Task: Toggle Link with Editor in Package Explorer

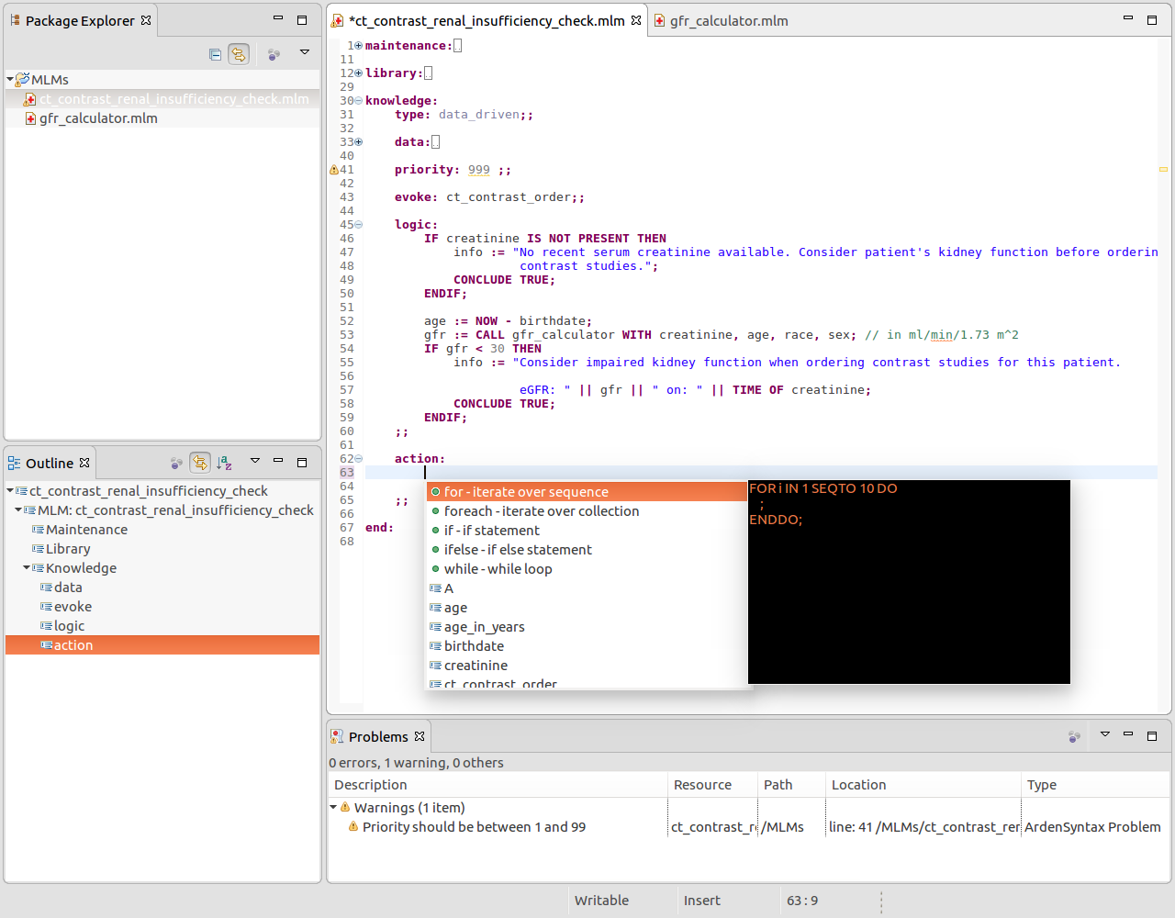Action: 239,54
